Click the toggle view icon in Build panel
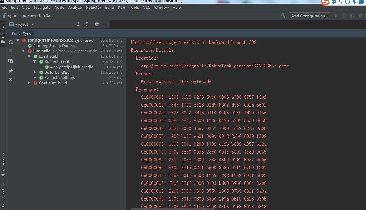 [10, 61]
